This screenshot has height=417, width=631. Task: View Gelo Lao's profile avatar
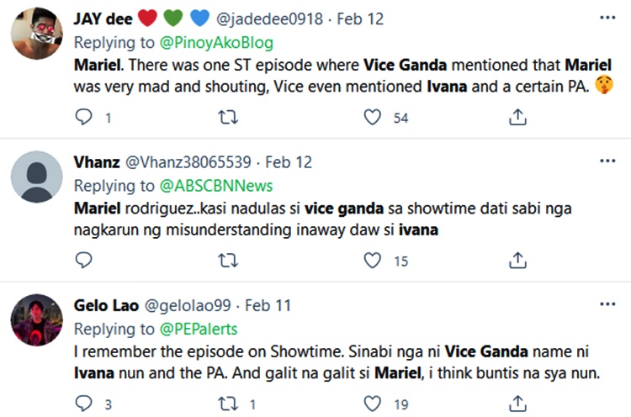pos(37,319)
